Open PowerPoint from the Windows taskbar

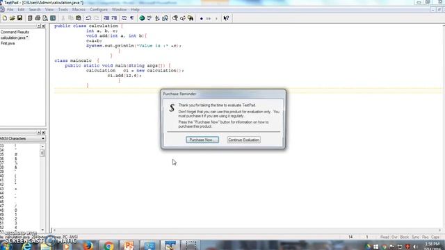(x=129, y=246)
